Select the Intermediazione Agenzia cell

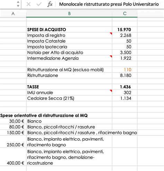click(69, 58)
